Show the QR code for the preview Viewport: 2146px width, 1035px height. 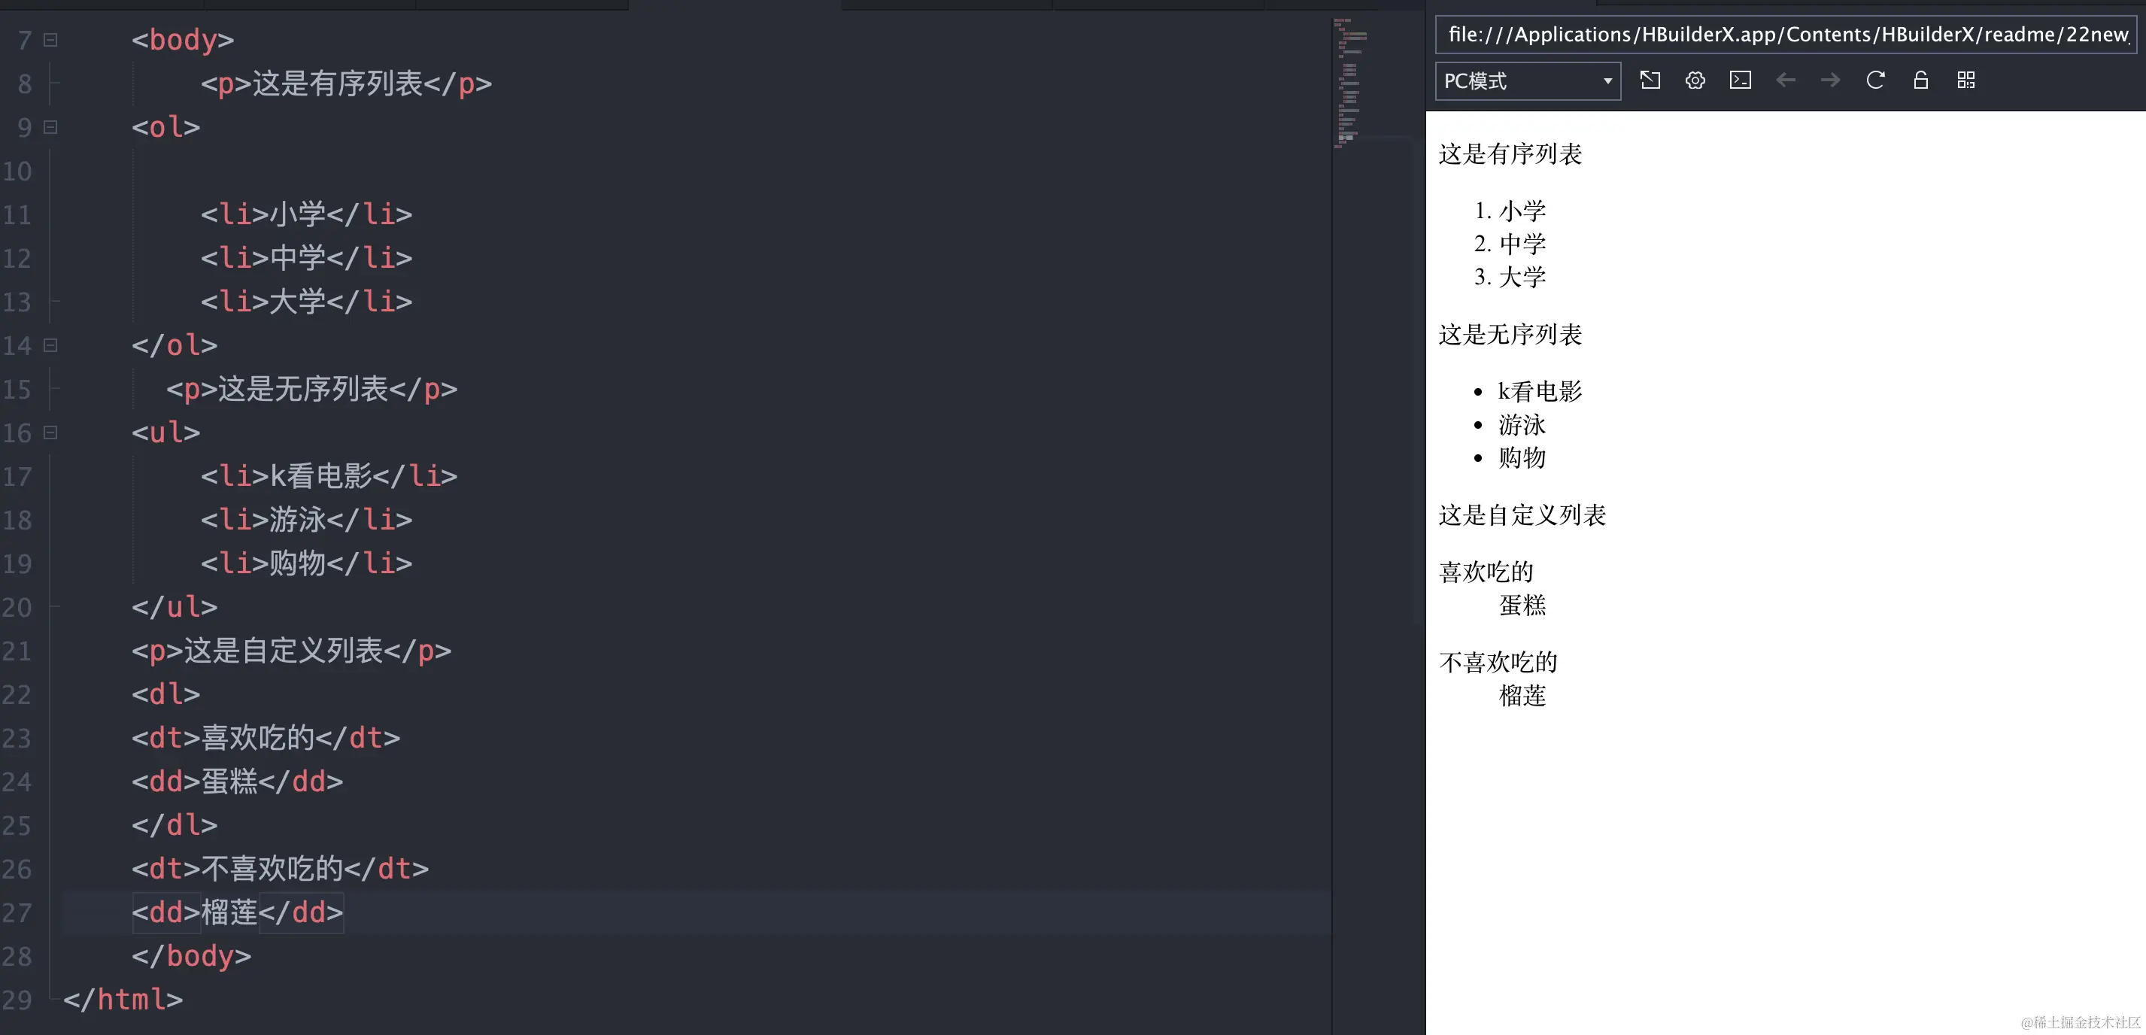click(1966, 80)
